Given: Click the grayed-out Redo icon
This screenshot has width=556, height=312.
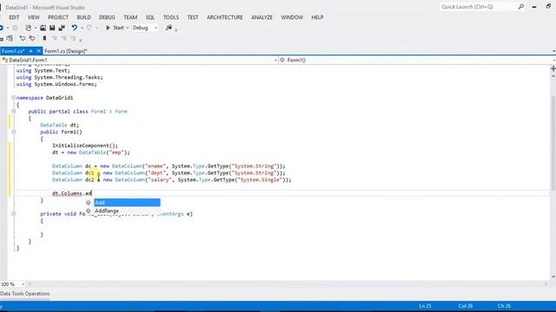Looking at the screenshot, I should (89, 28).
